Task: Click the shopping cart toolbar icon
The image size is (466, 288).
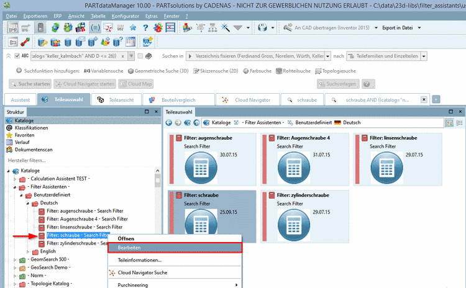Action: point(25,28)
